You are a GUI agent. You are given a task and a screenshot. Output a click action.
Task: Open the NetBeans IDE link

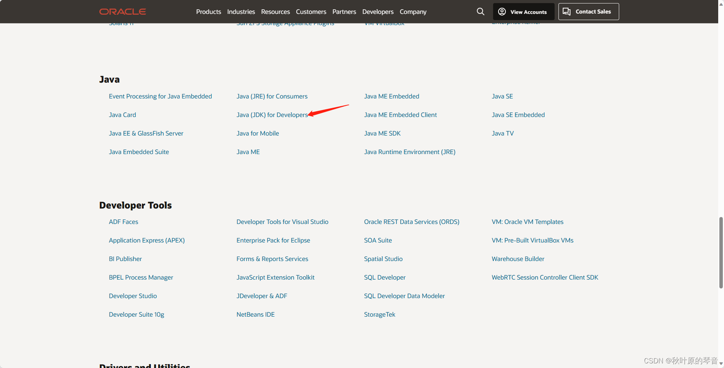click(256, 314)
